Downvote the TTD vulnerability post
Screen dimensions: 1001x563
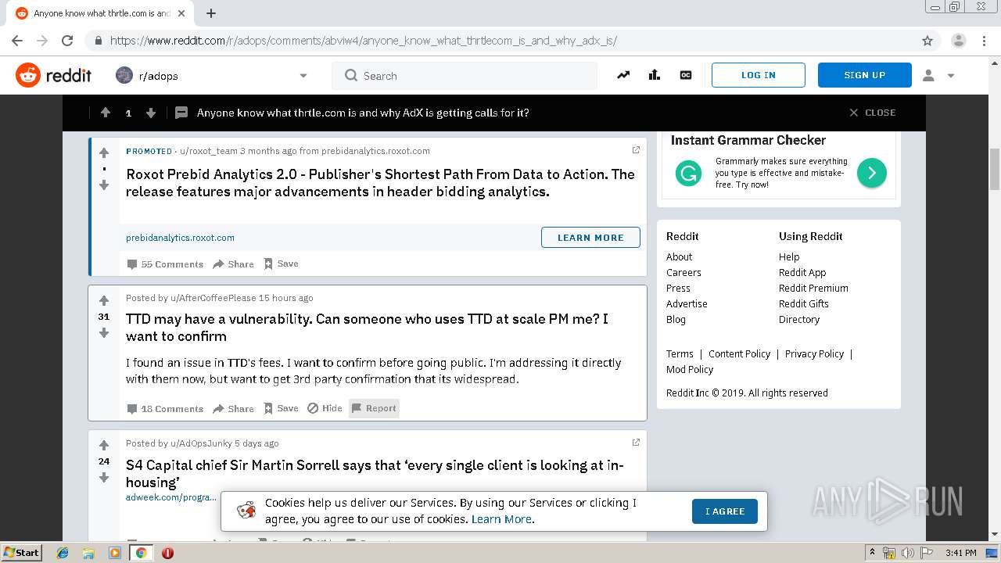coord(104,333)
